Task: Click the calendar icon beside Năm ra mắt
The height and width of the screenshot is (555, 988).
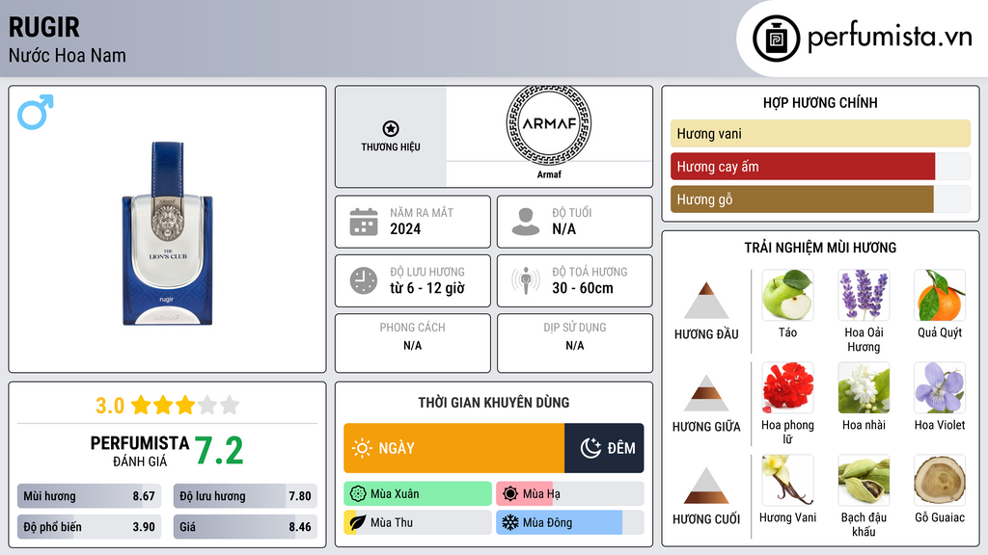Action: (x=364, y=222)
